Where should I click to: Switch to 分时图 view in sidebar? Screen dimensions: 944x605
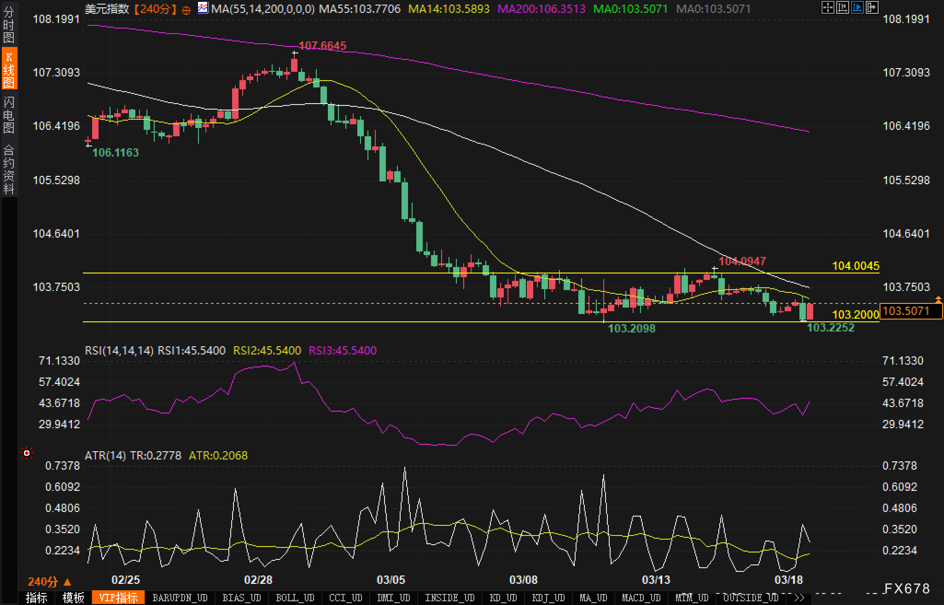(x=9, y=25)
